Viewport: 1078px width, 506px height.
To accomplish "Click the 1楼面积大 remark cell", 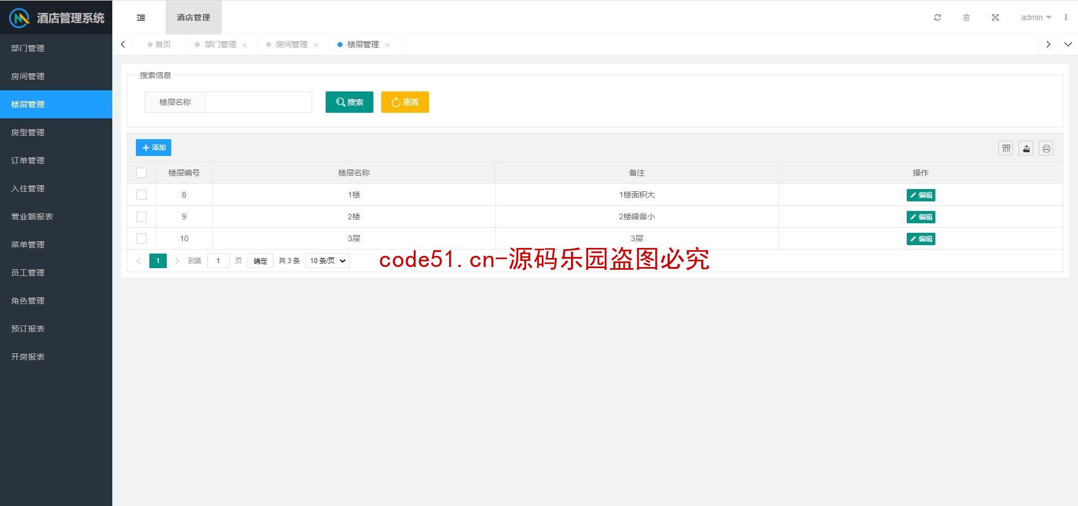I will pyautogui.click(x=637, y=195).
